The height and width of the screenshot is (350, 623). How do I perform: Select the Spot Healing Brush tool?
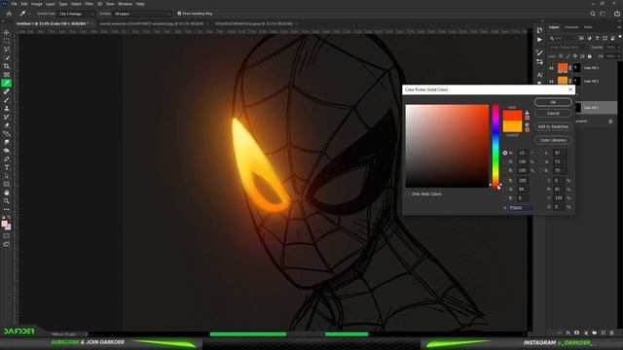click(7, 91)
